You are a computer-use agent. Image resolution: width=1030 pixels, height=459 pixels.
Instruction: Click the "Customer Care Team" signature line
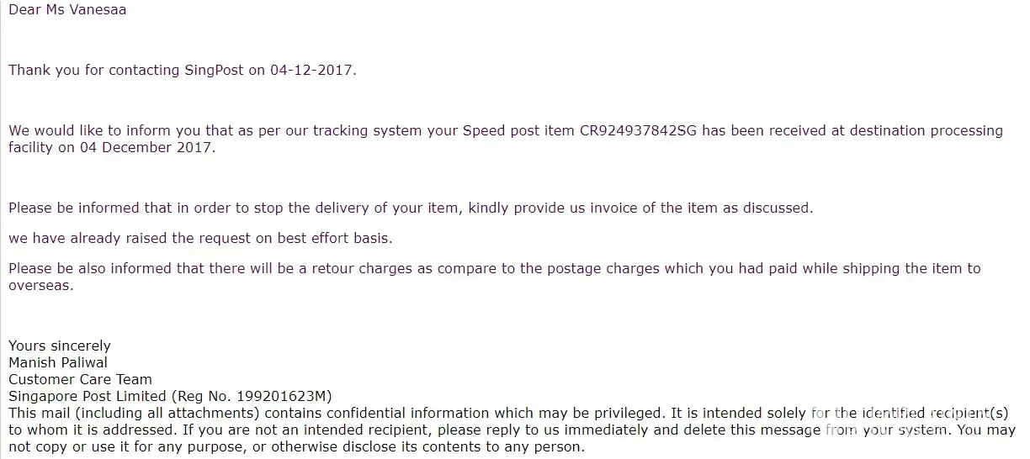tap(80, 379)
